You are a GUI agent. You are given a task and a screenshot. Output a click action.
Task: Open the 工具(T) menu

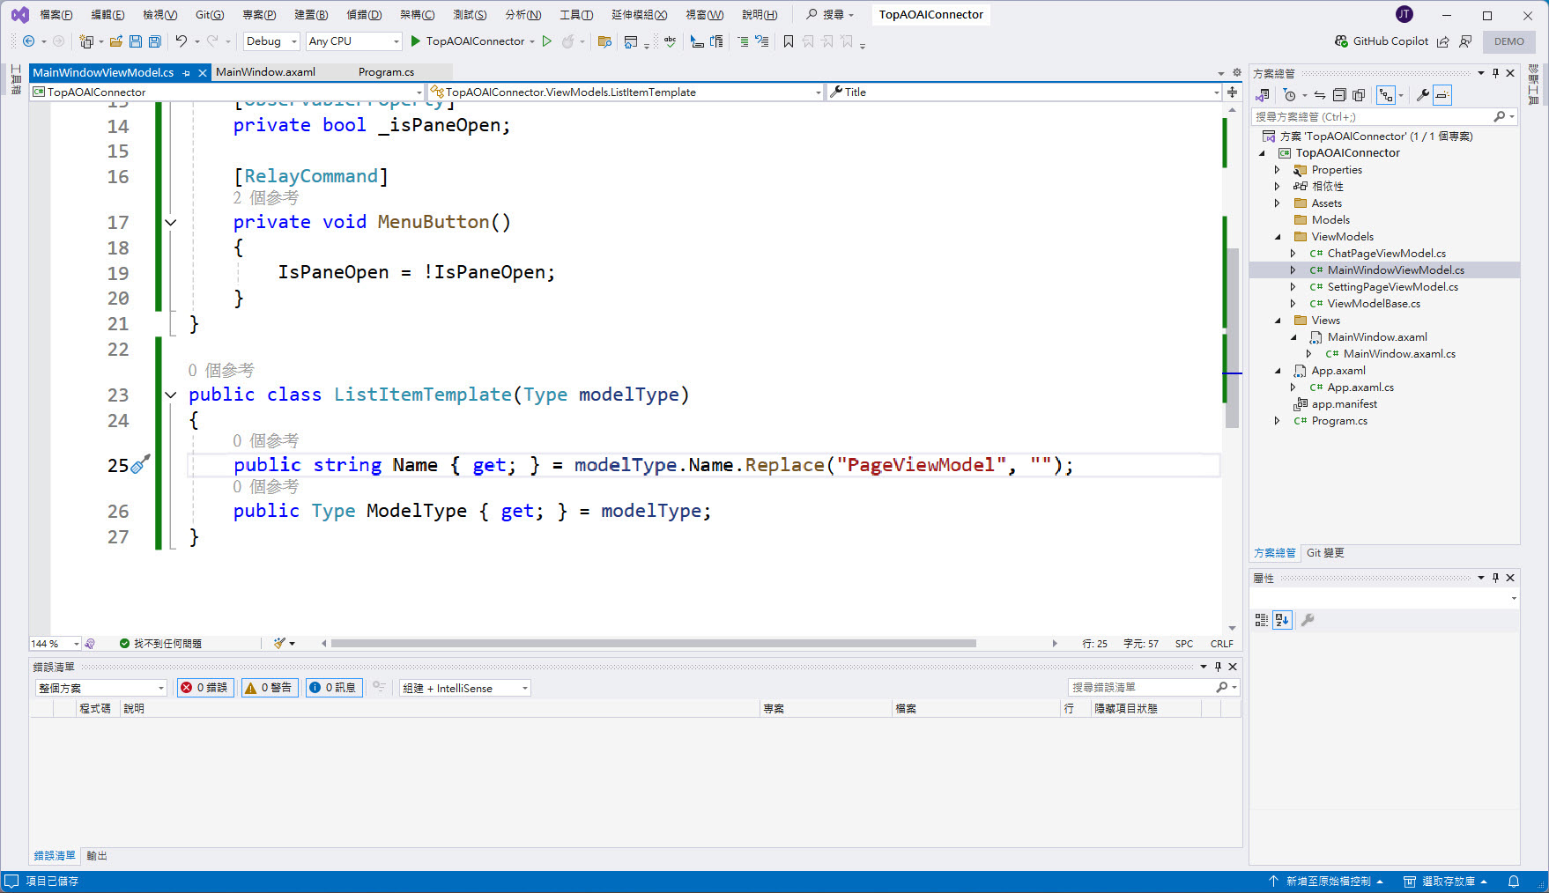pos(576,14)
